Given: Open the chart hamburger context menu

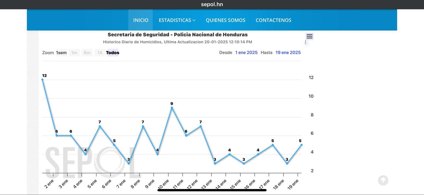Looking at the screenshot, I should coord(310,36).
